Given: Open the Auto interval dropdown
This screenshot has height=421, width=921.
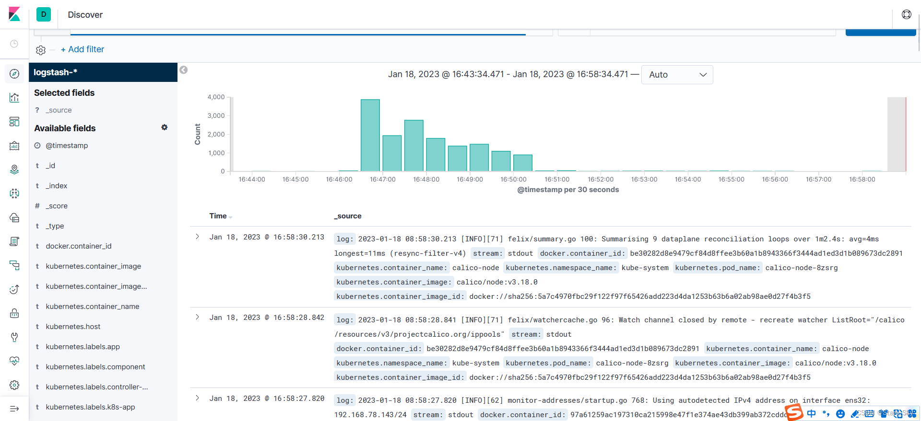Looking at the screenshot, I should (x=677, y=75).
